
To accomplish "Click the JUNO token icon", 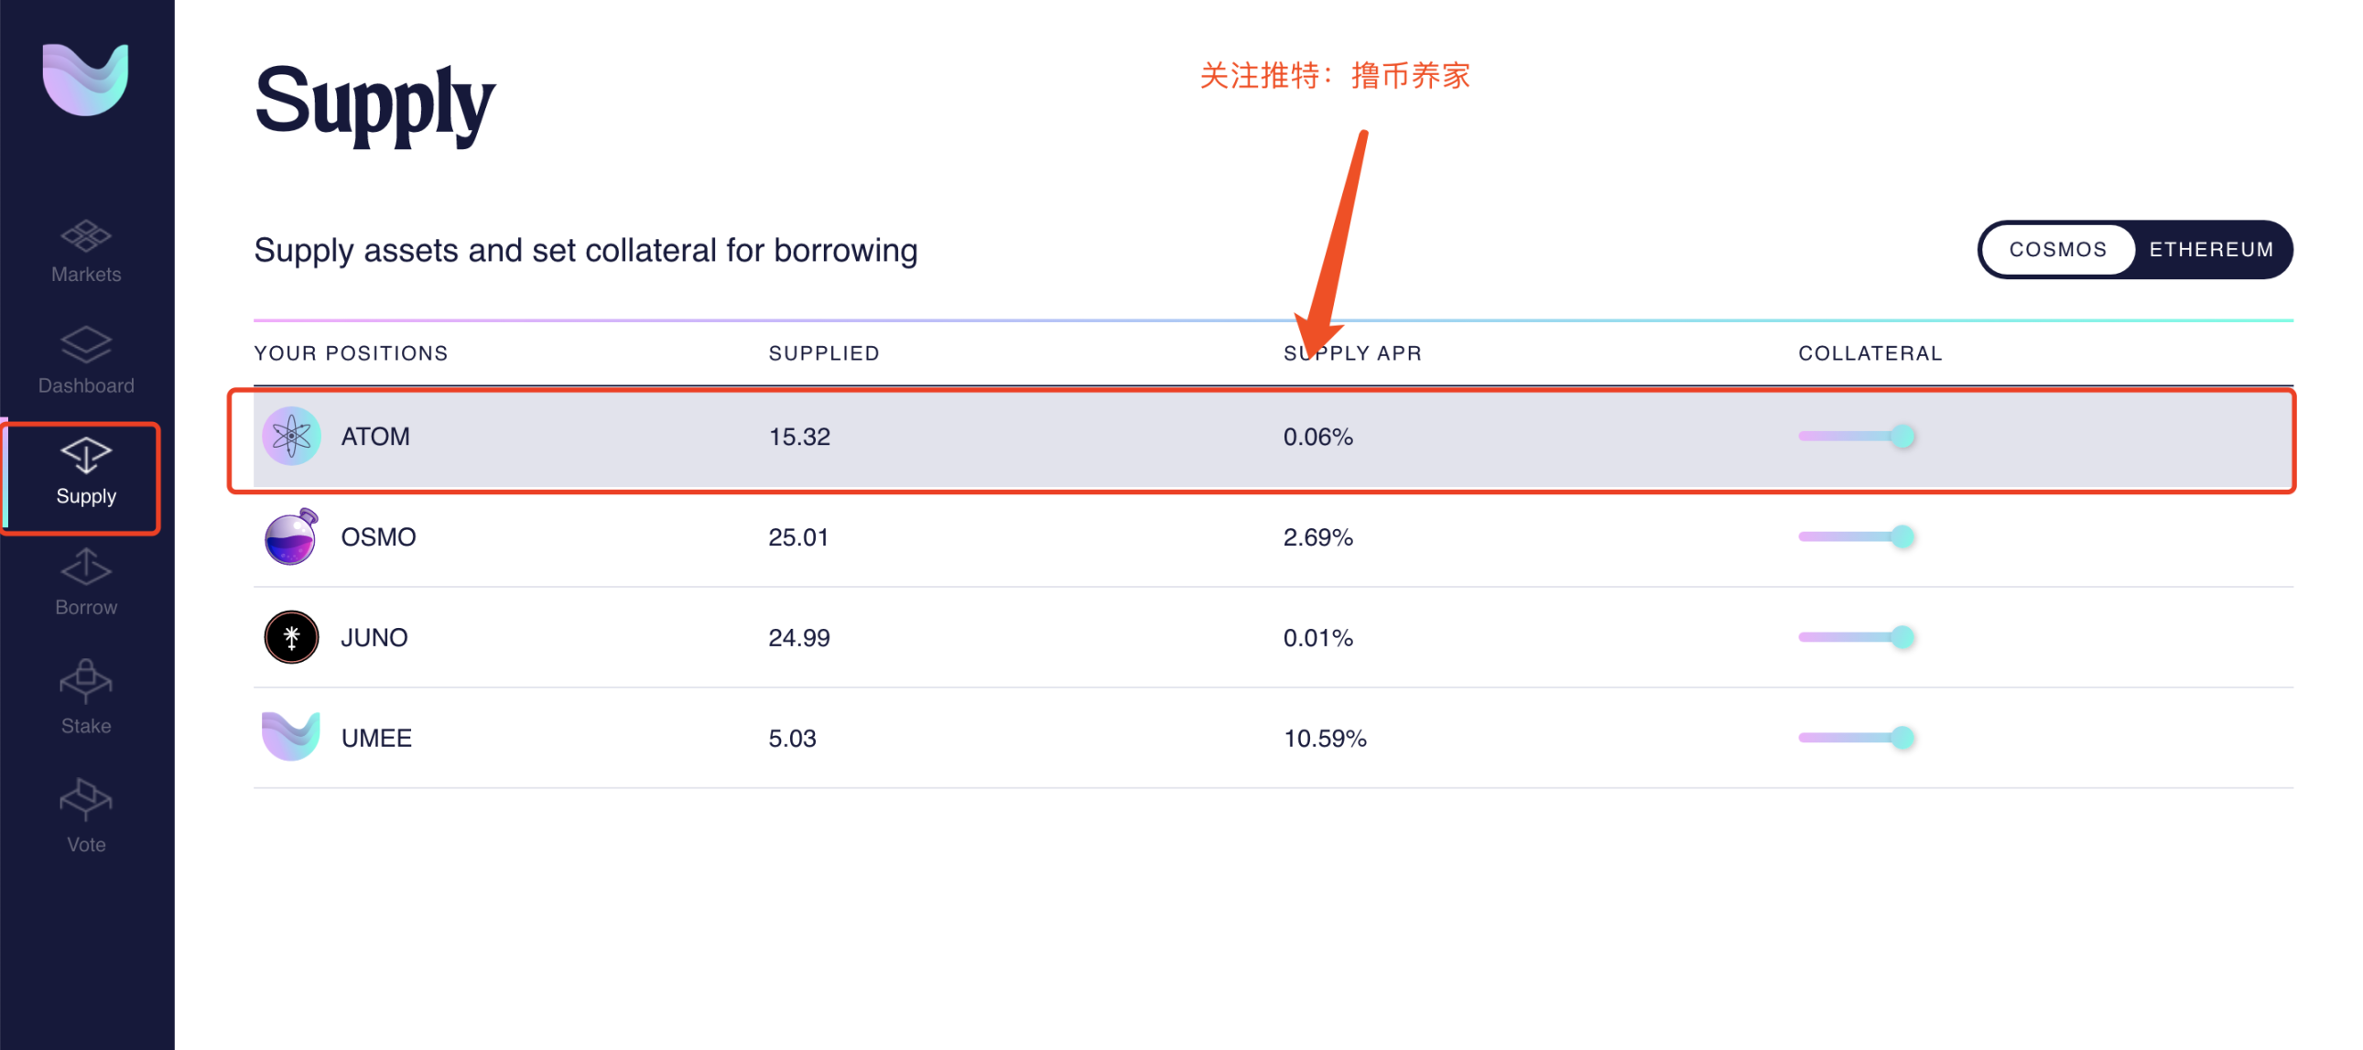I will pos(291,637).
